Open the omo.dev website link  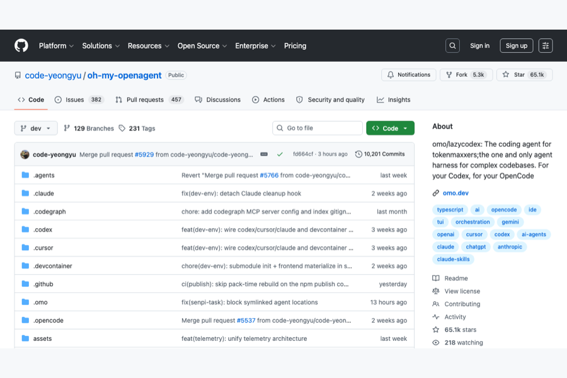pyautogui.click(x=455, y=193)
